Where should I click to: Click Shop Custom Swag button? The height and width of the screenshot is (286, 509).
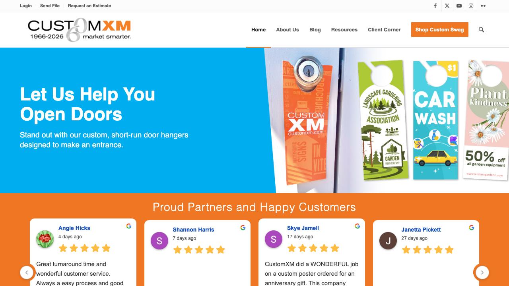[x=440, y=30]
